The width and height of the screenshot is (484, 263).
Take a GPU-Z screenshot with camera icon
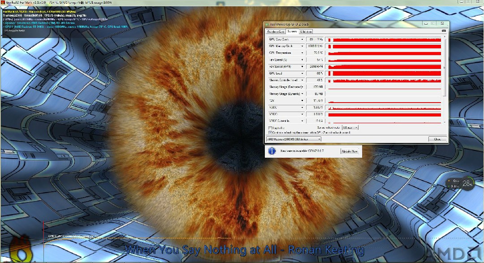444,31
